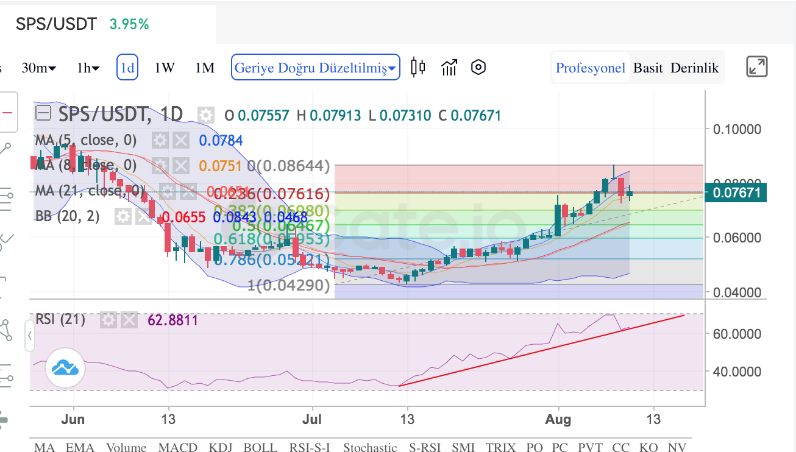This screenshot has height=452, width=796.
Task: Add the CC indicator
Action: [x=620, y=447]
